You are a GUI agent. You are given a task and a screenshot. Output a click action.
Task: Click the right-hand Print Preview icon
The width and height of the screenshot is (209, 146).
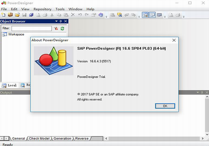click(x=171, y=15)
